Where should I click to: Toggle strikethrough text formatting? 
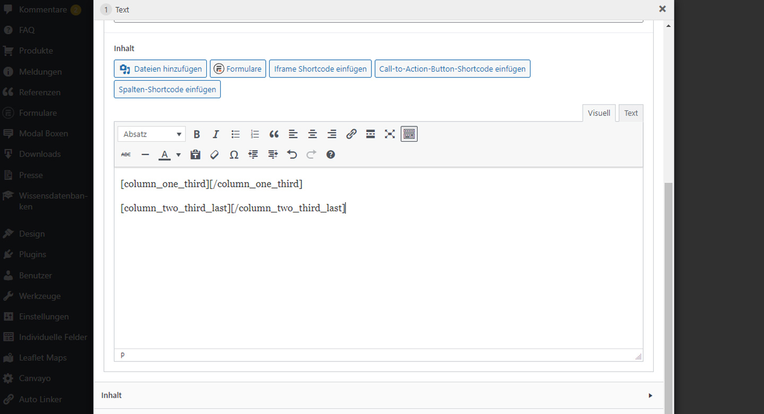point(126,154)
